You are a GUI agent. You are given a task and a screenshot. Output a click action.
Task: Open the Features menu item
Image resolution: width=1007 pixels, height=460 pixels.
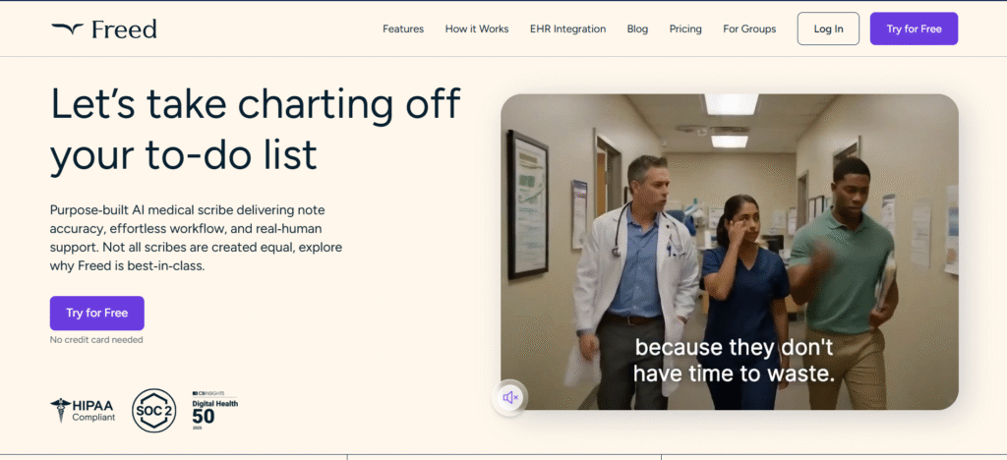(403, 29)
